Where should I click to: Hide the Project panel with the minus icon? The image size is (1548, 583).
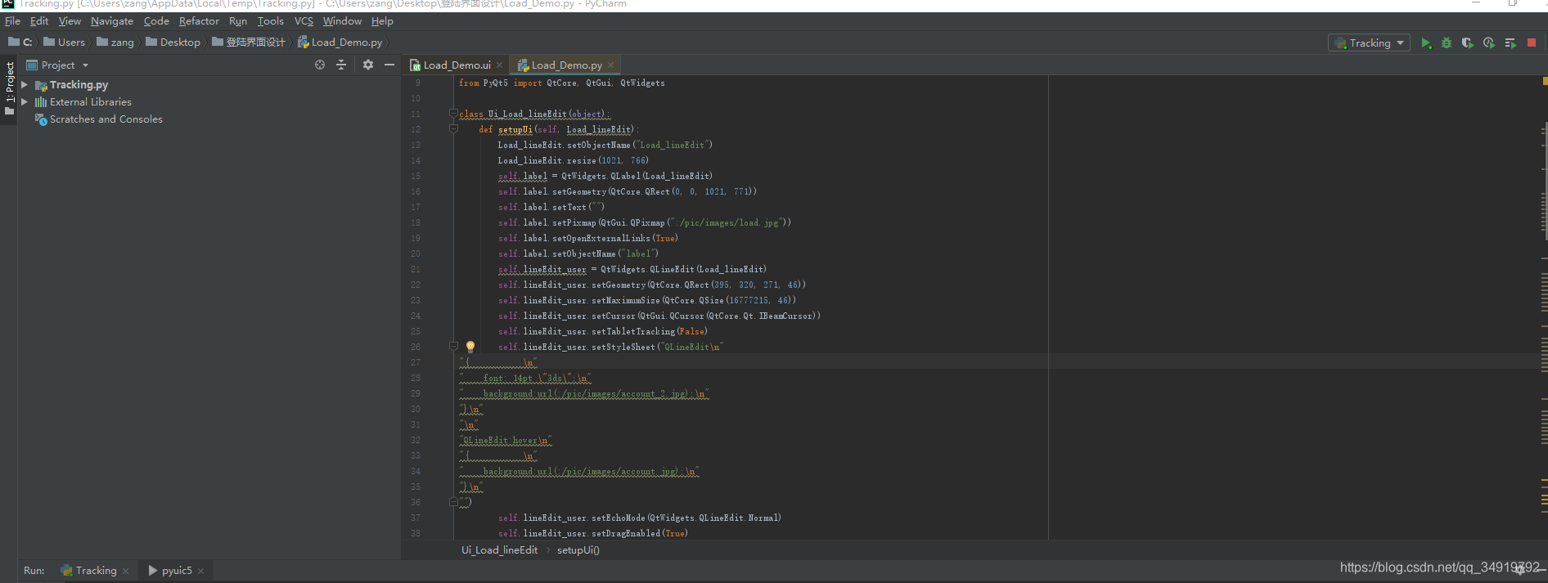pos(389,65)
